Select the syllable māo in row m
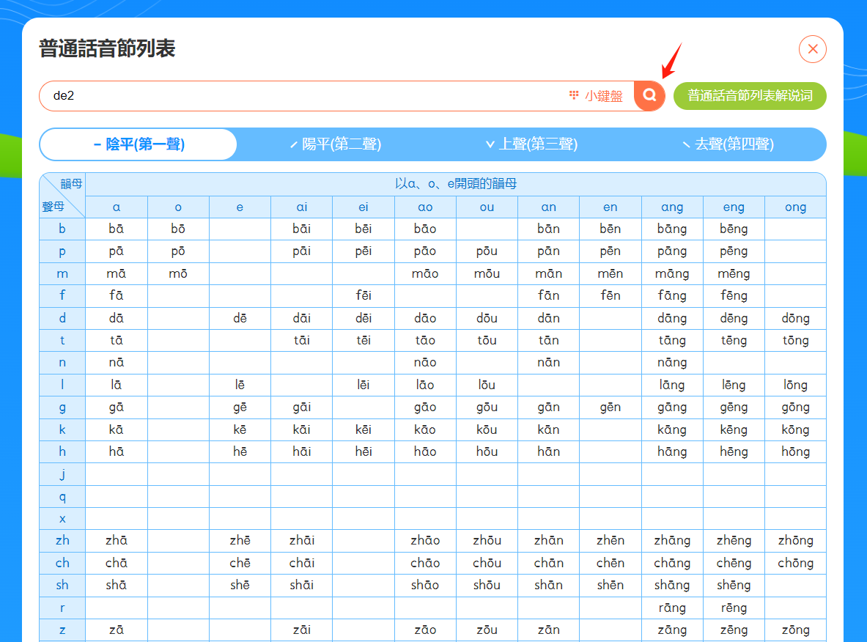 [425, 273]
